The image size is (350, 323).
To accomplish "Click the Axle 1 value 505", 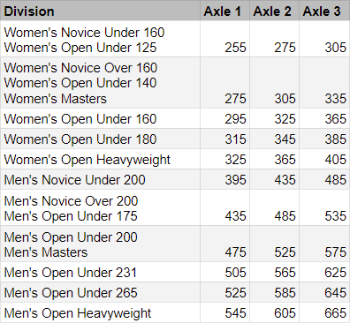I will [x=235, y=273].
